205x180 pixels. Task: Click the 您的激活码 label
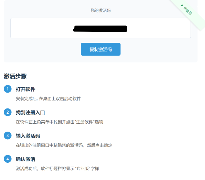tap(100, 10)
